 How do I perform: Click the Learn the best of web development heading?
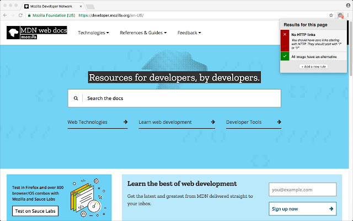[x=182, y=183]
